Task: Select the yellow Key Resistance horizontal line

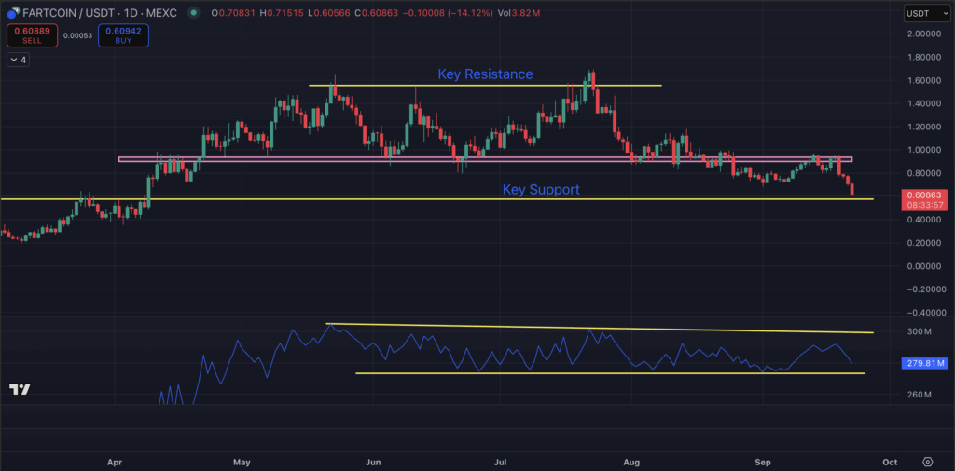Action: (485, 85)
